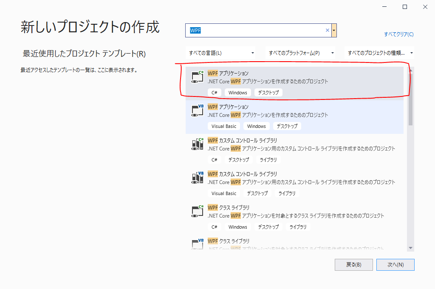The height and width of the screenshot is (289, 435).
Task: Open the search history dropdown arrow
Action: 334,30
